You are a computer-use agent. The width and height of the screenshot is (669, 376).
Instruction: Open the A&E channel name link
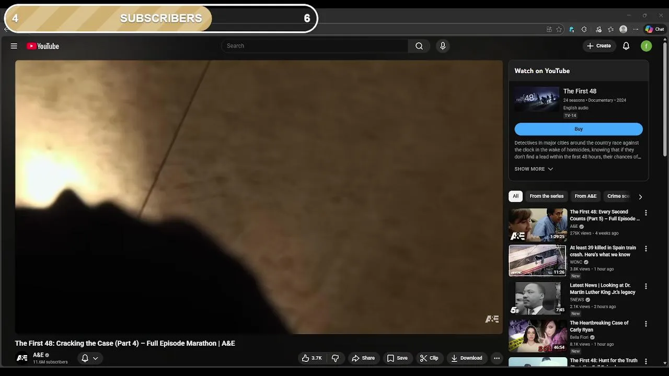[x=38, y=355]
